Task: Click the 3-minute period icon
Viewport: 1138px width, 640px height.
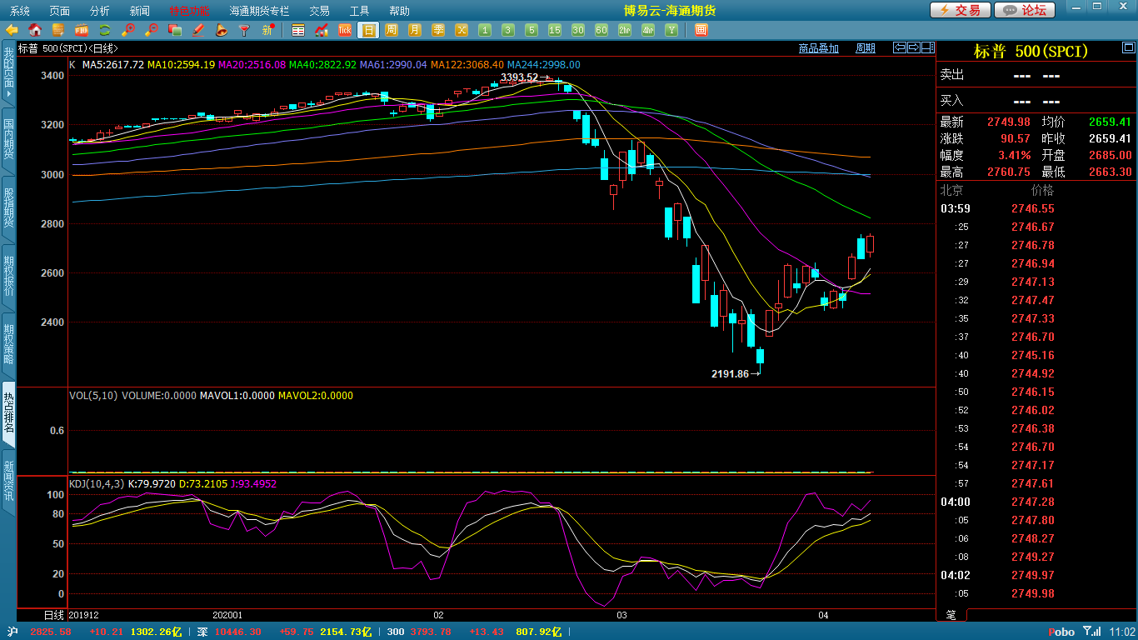Action: coord(508,30)
